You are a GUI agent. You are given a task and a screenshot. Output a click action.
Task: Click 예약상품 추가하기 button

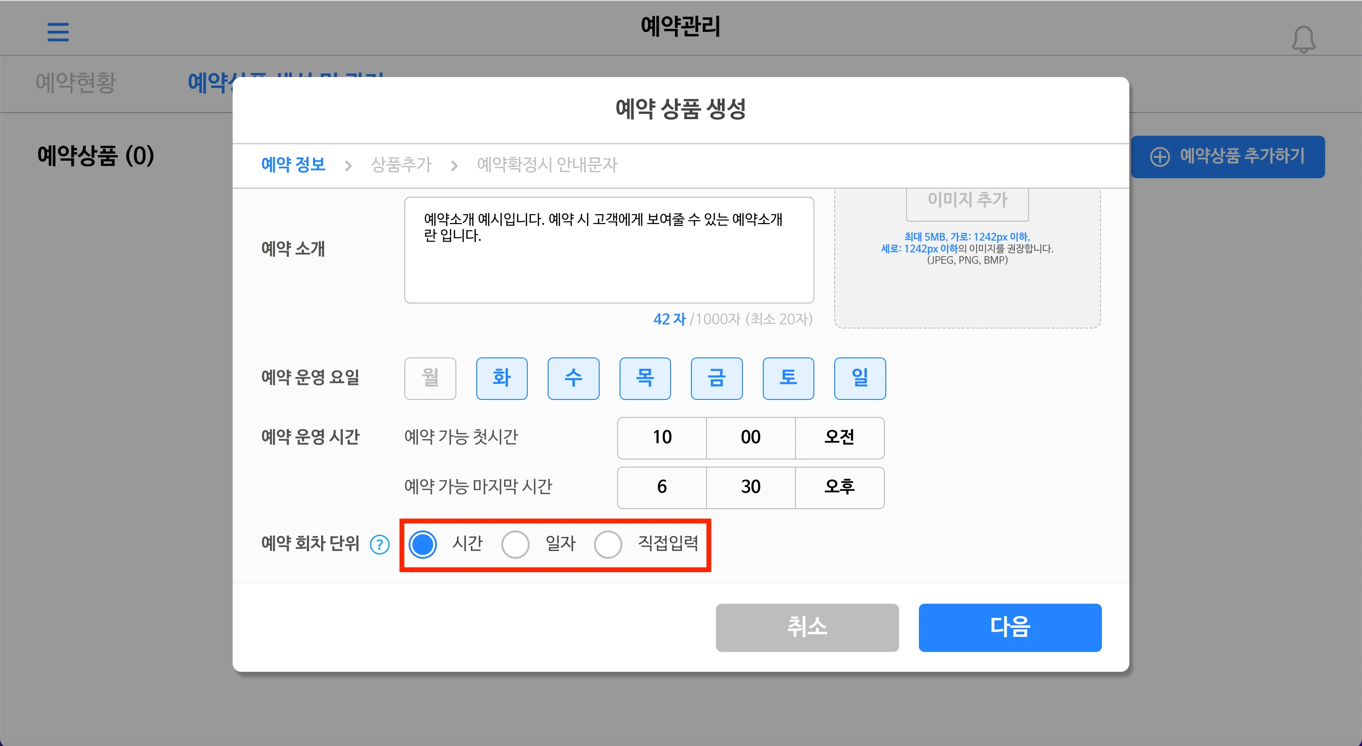[x=1228, y=156]
